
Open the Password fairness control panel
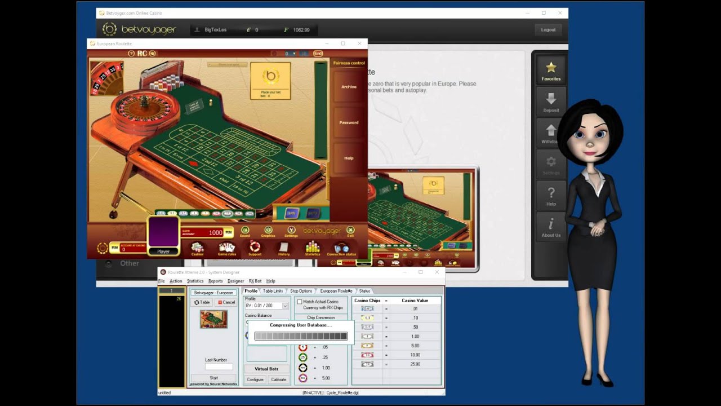(349, 122)
